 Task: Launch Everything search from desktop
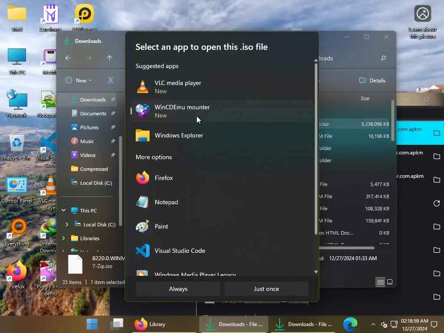coord(17,233)
